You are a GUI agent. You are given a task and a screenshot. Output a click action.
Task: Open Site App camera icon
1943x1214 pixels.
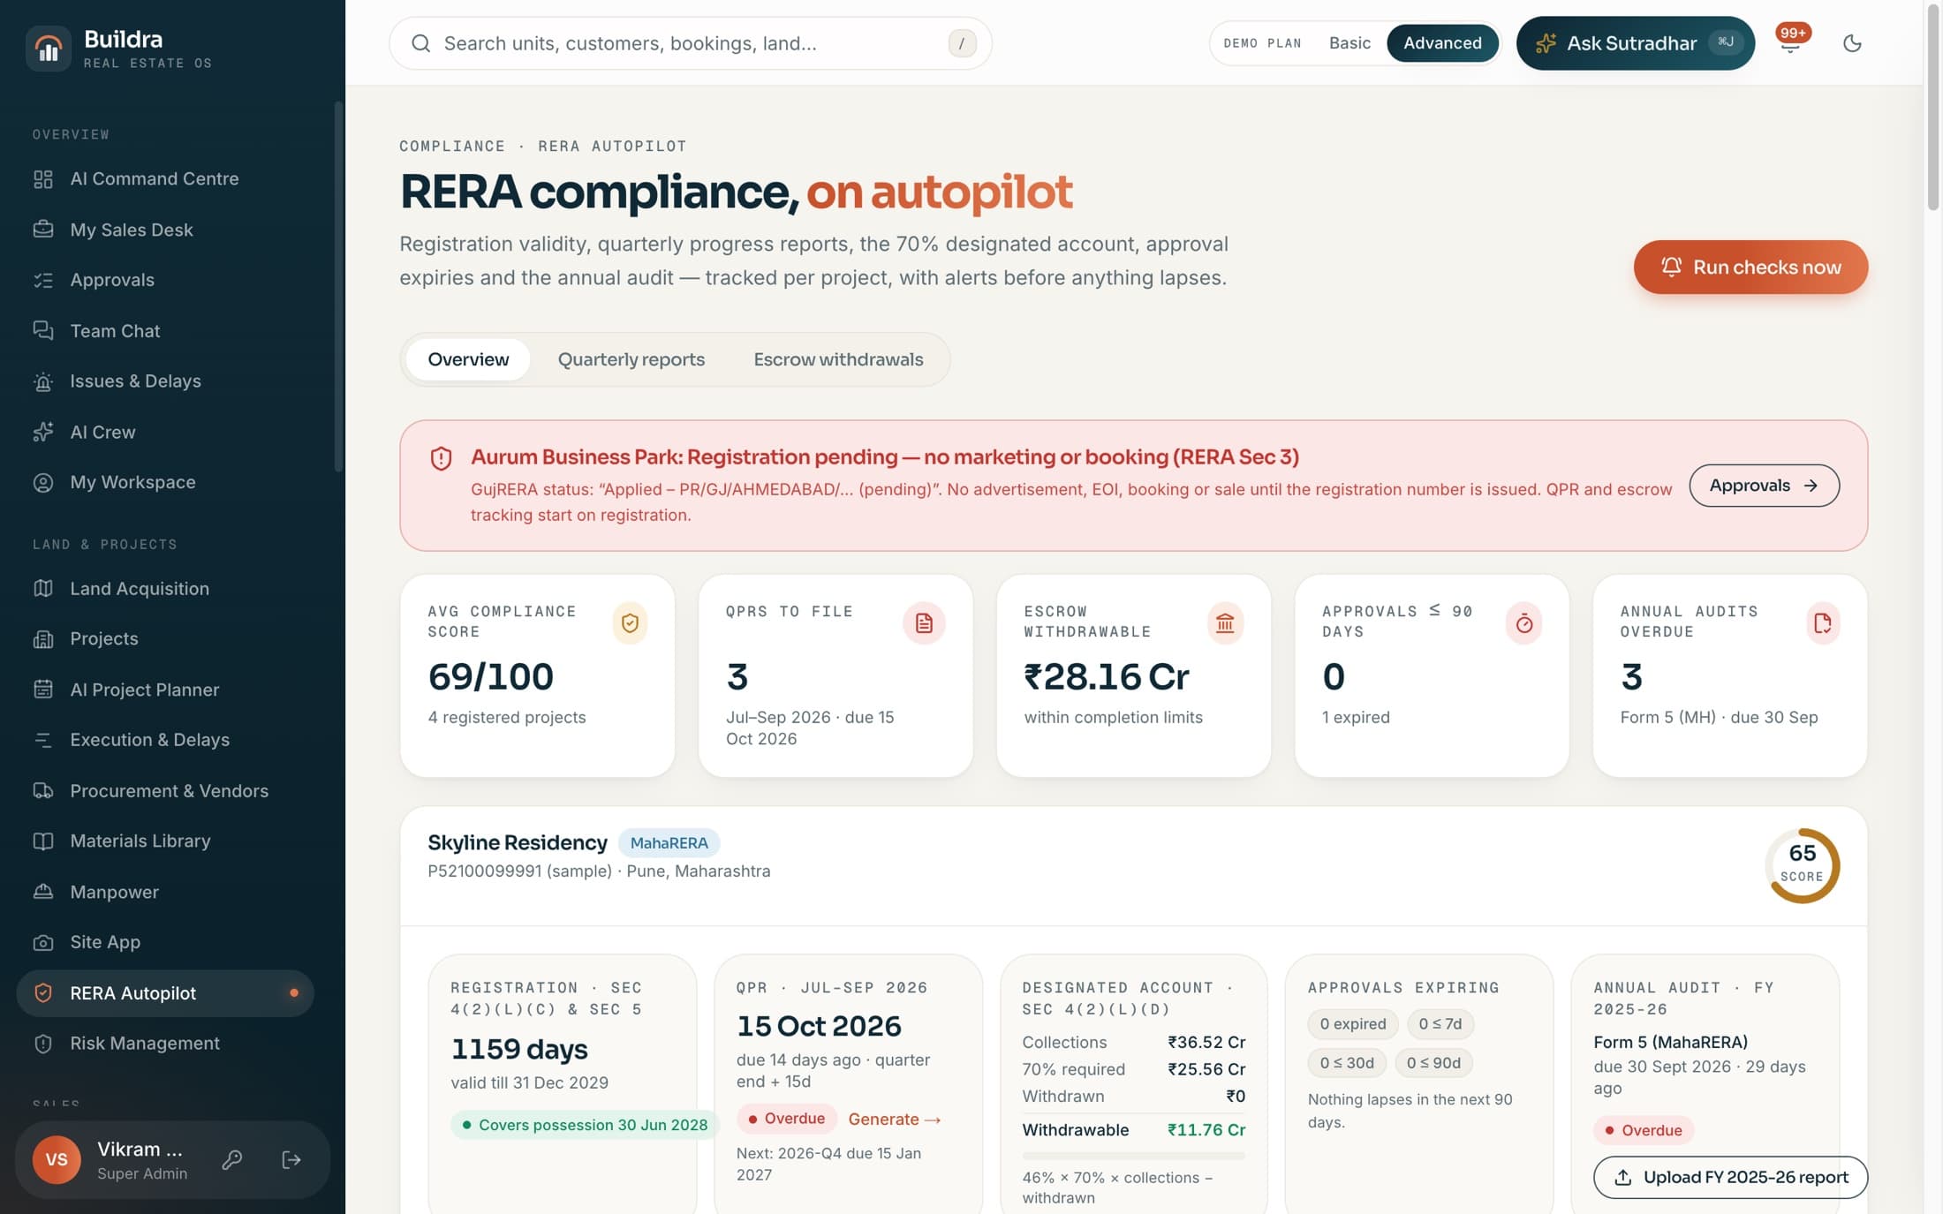42,942
